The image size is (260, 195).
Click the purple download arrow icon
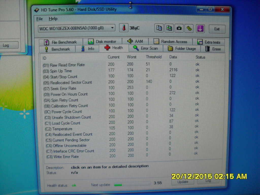[x=200, y=28]
